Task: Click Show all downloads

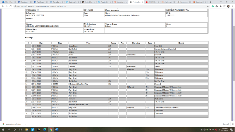Action: click(x=226, y=124)
